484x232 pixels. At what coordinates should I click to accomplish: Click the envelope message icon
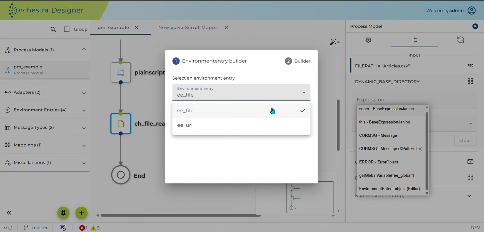click(x=470, y=162)
